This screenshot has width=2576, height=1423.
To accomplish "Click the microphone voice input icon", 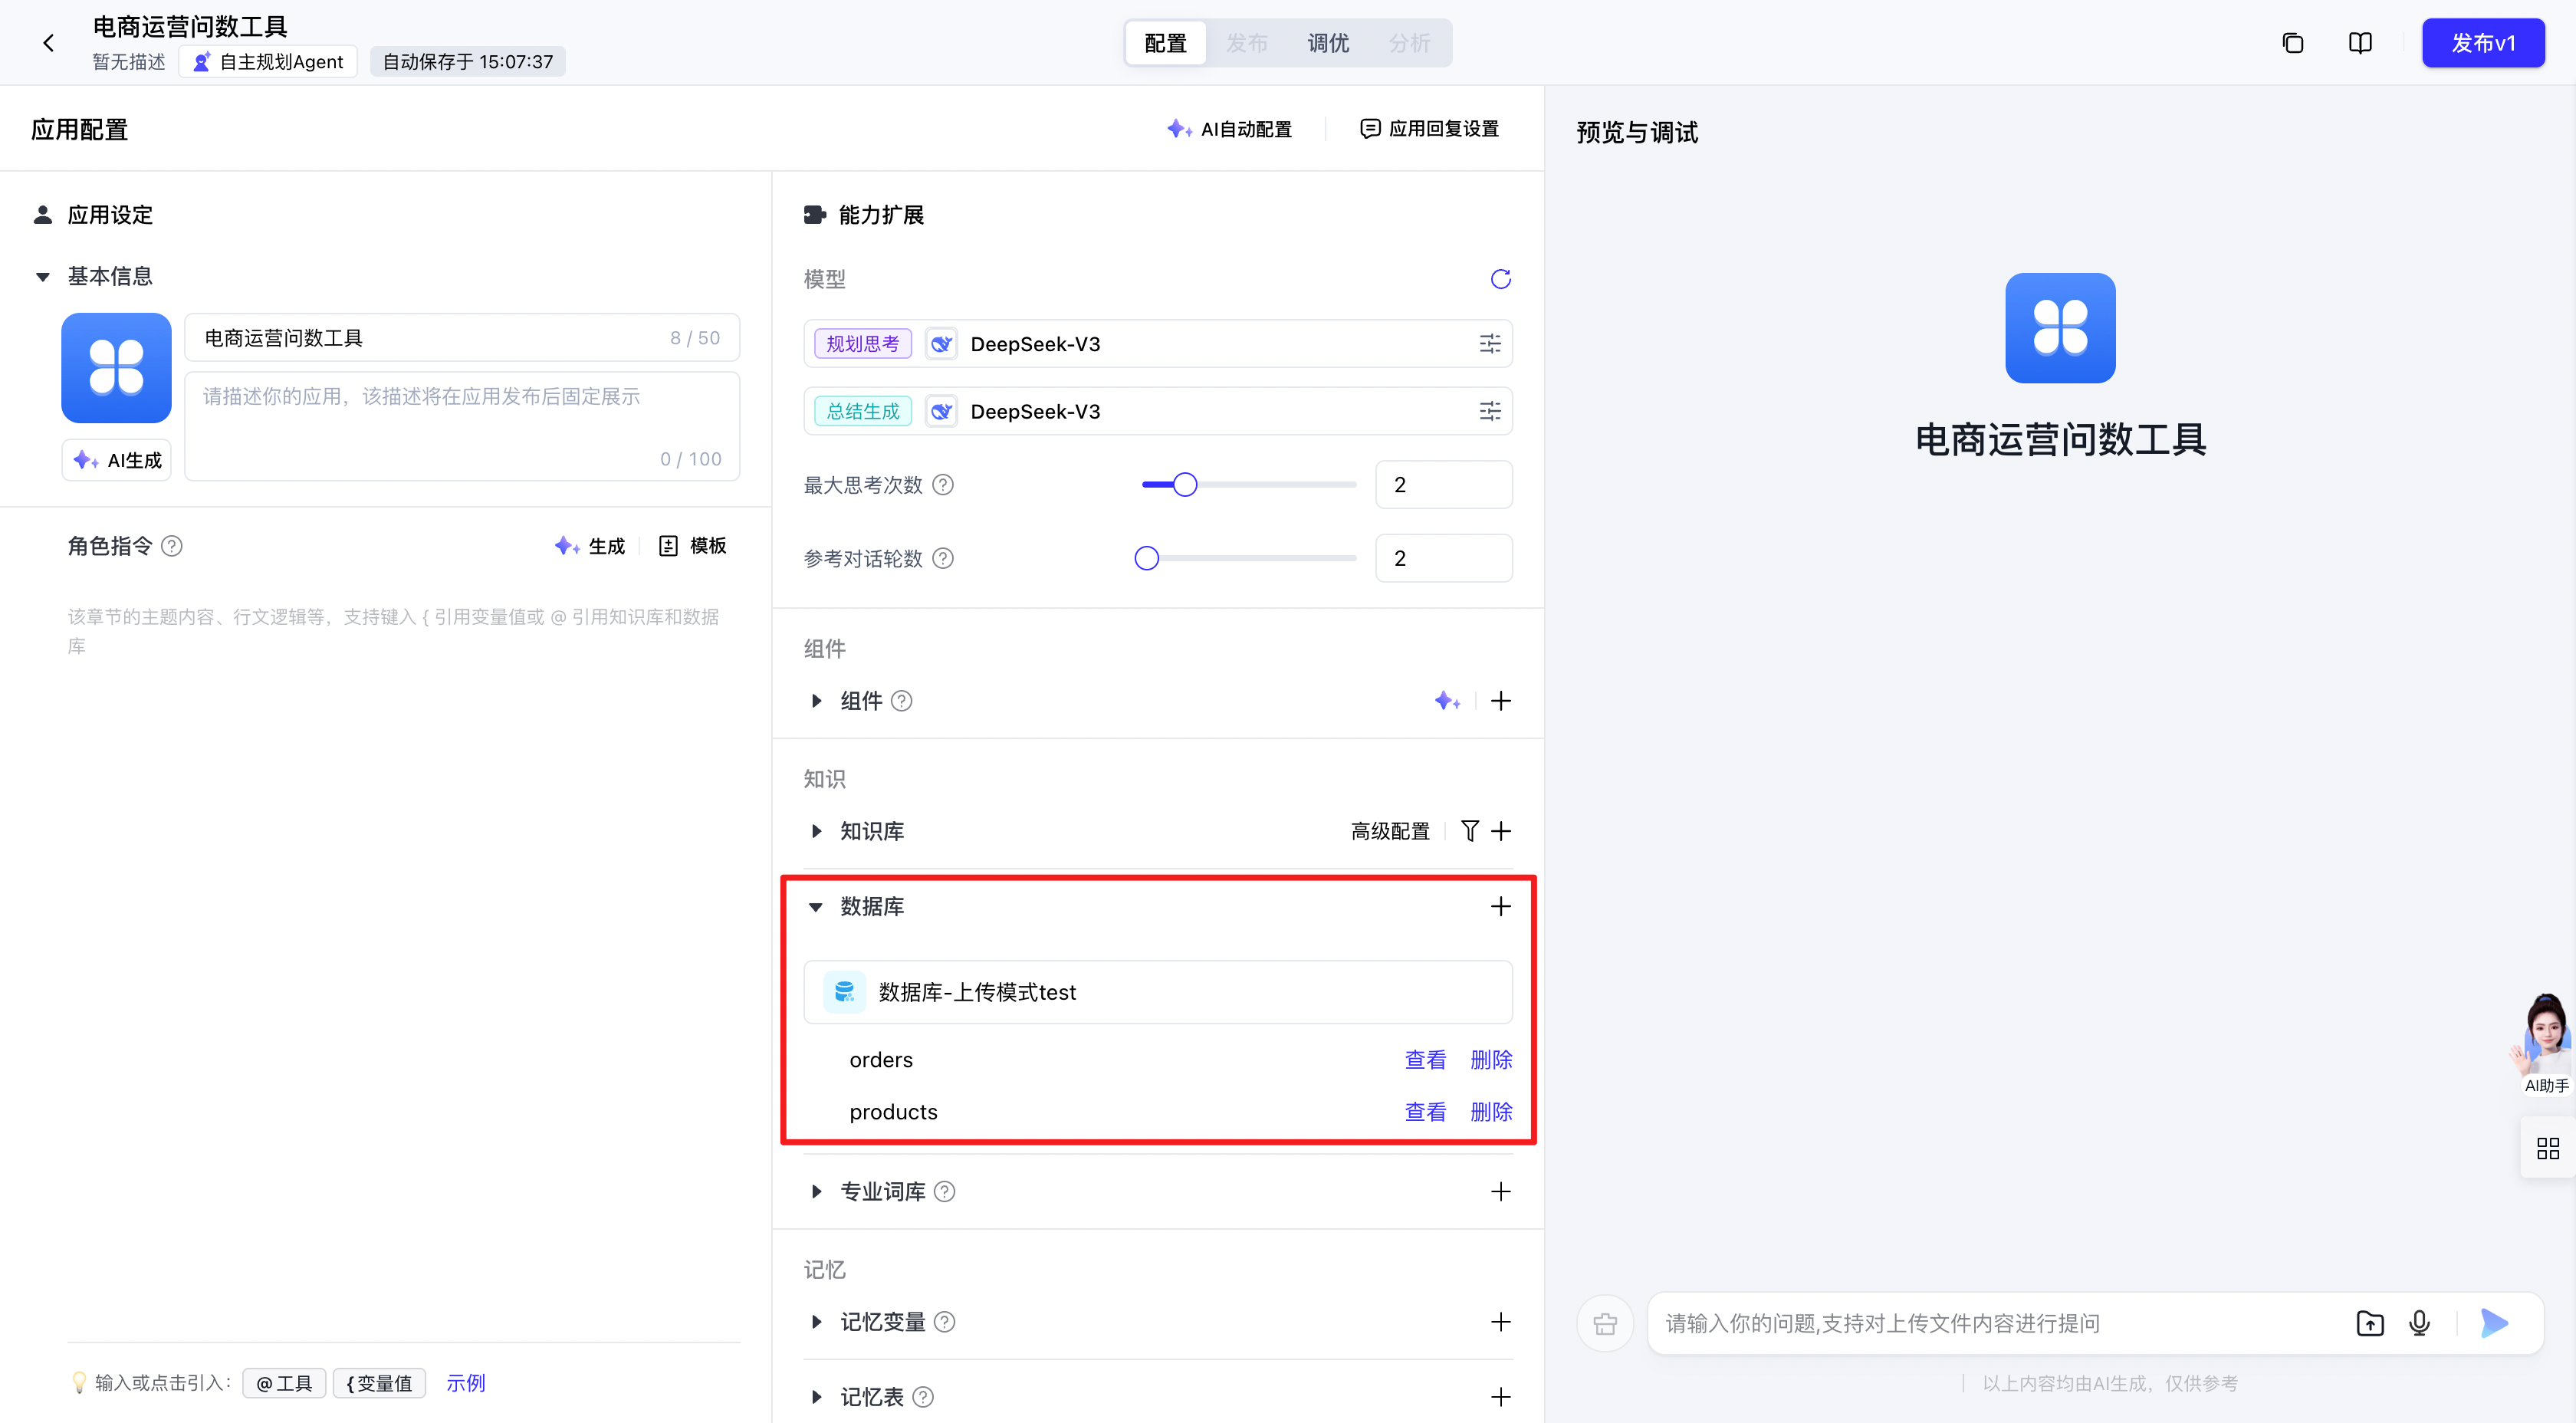I will pyautogui.click(x=2419, y=1323).
